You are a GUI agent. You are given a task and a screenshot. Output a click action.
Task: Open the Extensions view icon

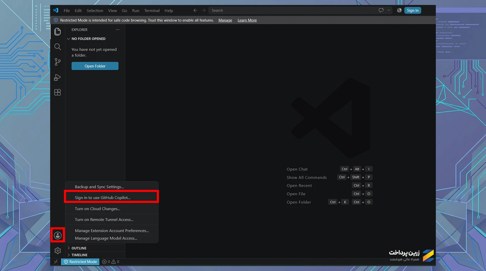tap(58, 92)
